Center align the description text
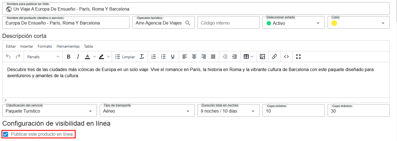The width and height of the screenshot is (397, 141). [x=194, y=57]
